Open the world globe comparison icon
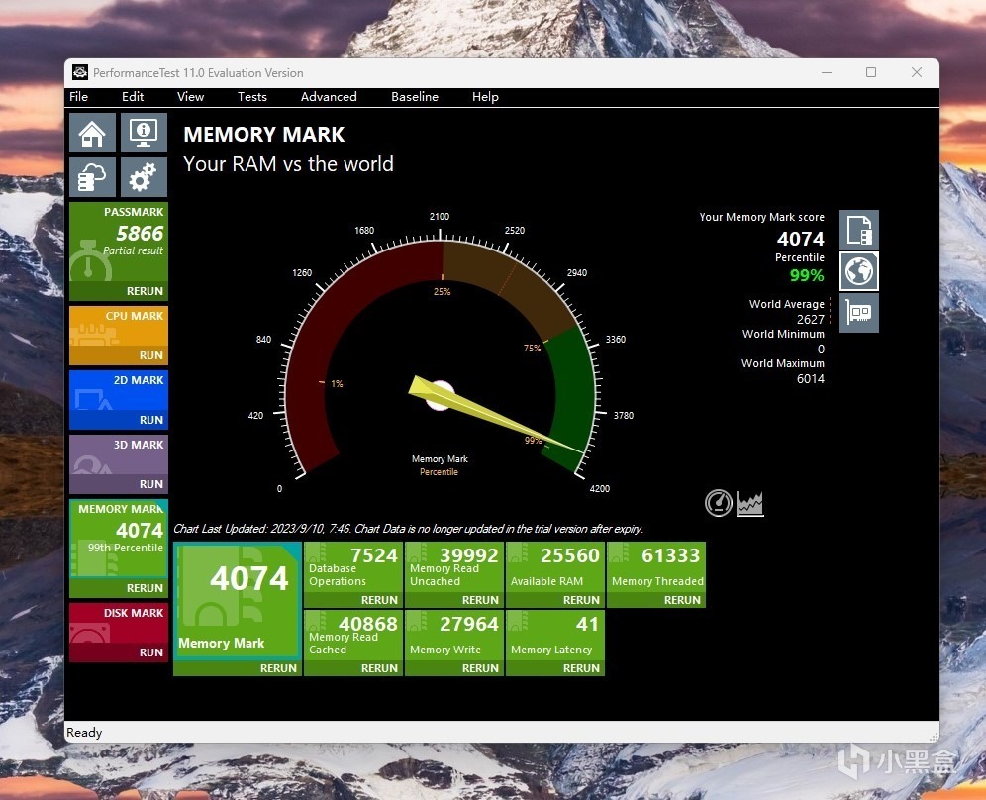The height and width of the screenshot is (800, 986). click(x=859, y=271)
